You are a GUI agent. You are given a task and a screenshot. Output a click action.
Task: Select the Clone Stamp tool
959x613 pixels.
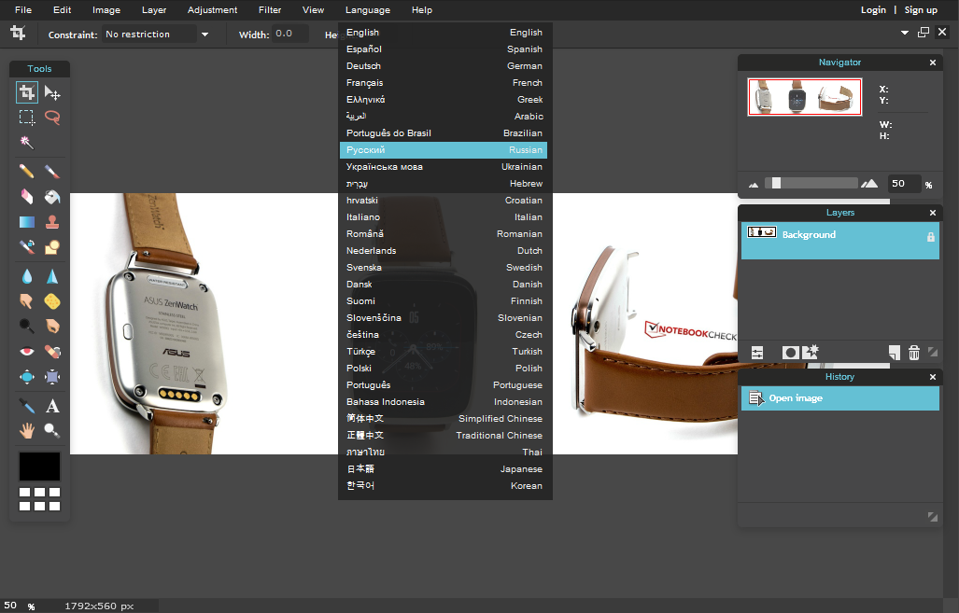(52, 222)
